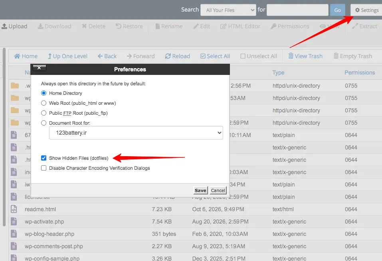
Task: Navigate Forward in file manager
Action: coord(141,56)
